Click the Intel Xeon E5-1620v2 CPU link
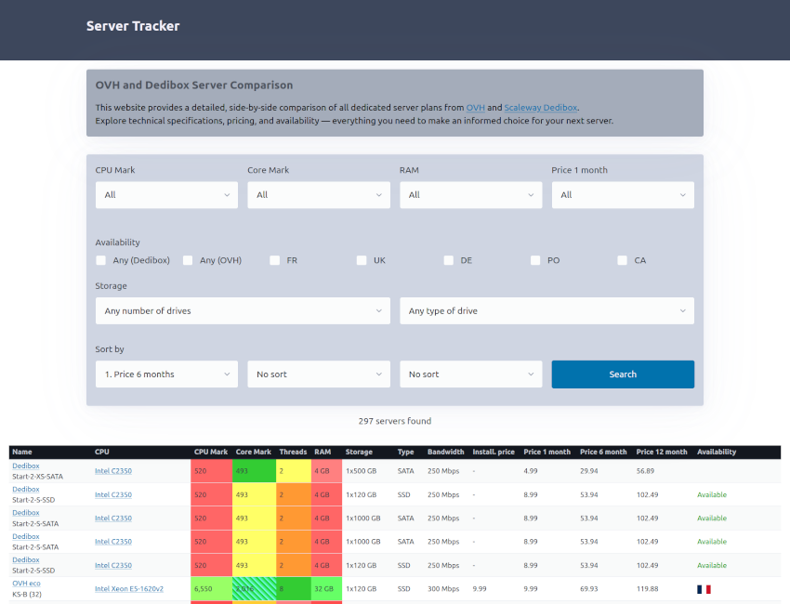Screen dimensions: 790x604 point(129,589)
